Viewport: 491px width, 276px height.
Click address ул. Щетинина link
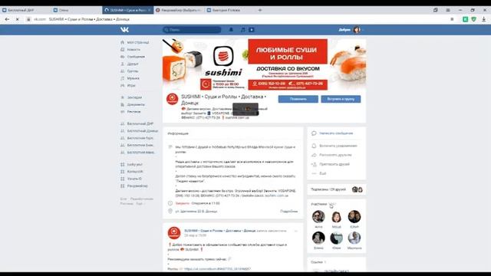pos(196,212)
